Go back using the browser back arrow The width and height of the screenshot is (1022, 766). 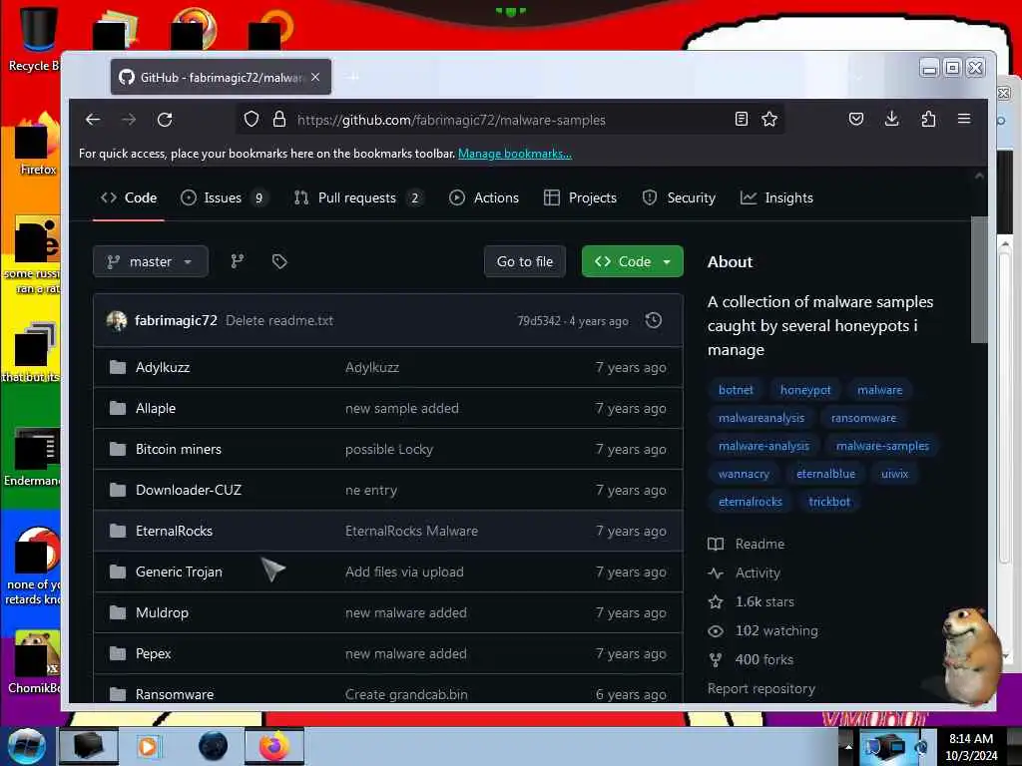point(93,120)
